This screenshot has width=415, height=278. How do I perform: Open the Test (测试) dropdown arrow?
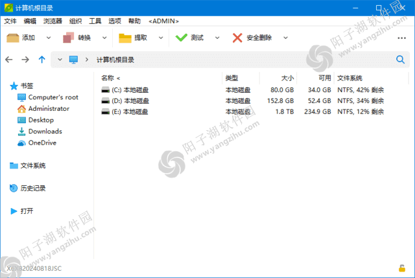[217, 38]
